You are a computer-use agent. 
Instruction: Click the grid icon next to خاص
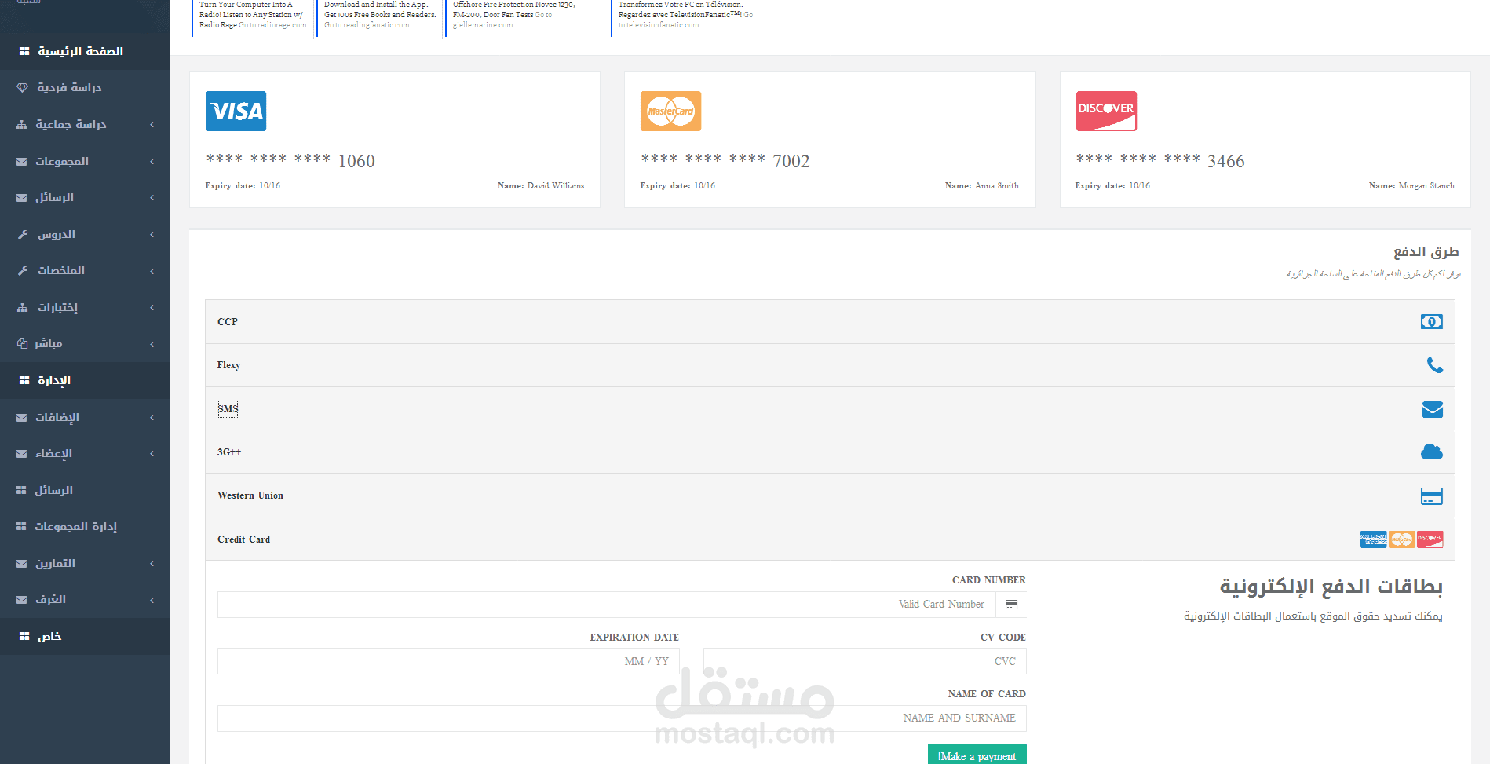(24, 637)
